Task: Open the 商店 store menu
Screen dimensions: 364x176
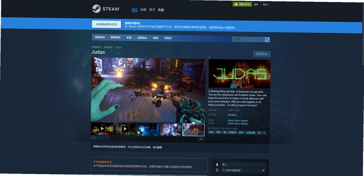Action: [135, 10]
